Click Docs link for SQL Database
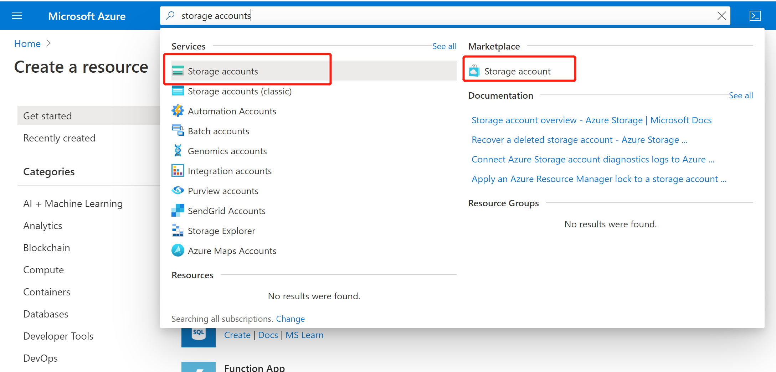Screen dimensions: 776x372 pyautogui.click(x=268, y=335)
